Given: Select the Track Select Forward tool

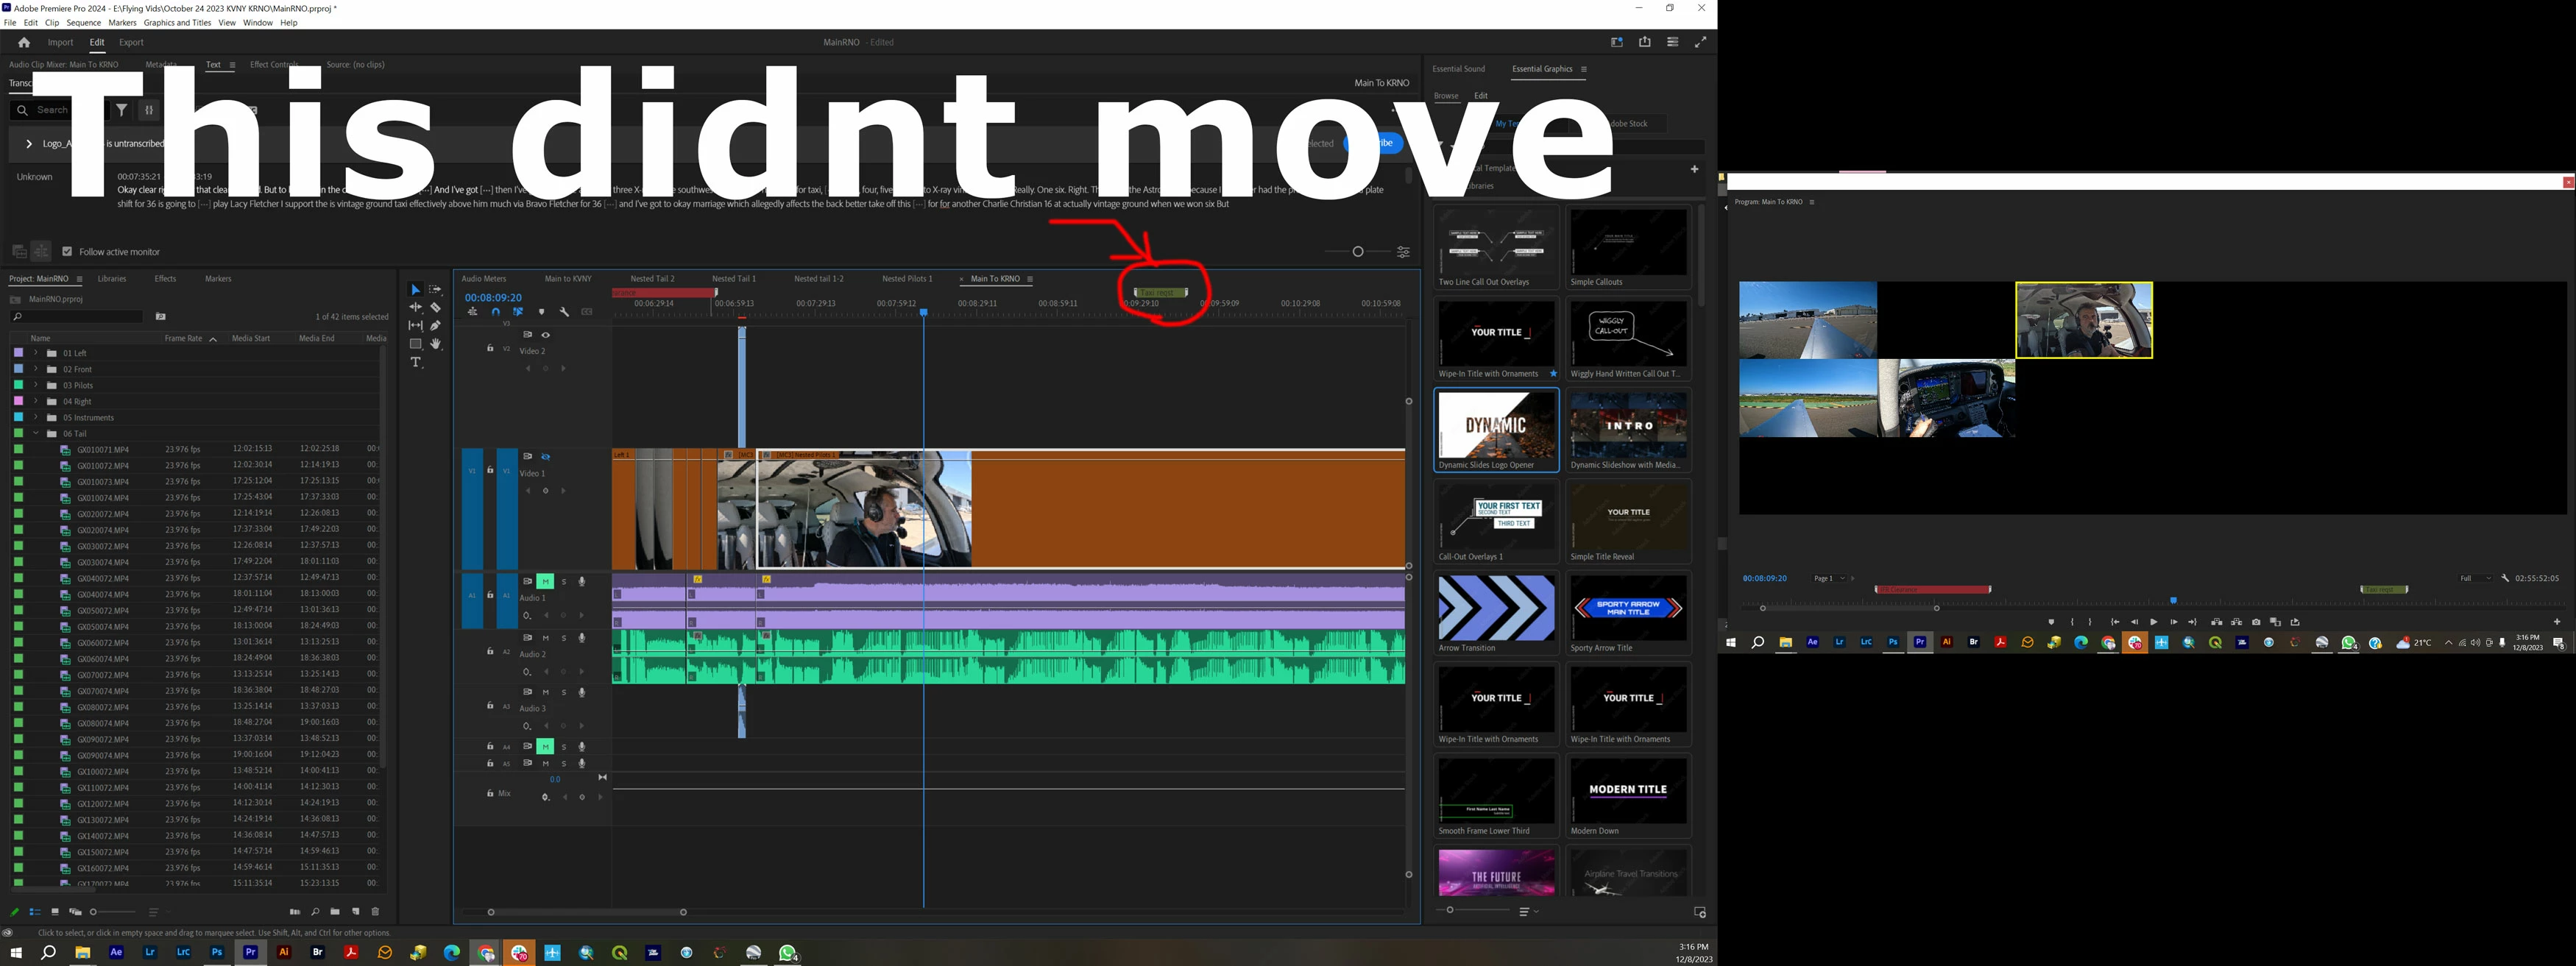Looking at the screenshot, I should pyautogui.click(x=436, y=290).
